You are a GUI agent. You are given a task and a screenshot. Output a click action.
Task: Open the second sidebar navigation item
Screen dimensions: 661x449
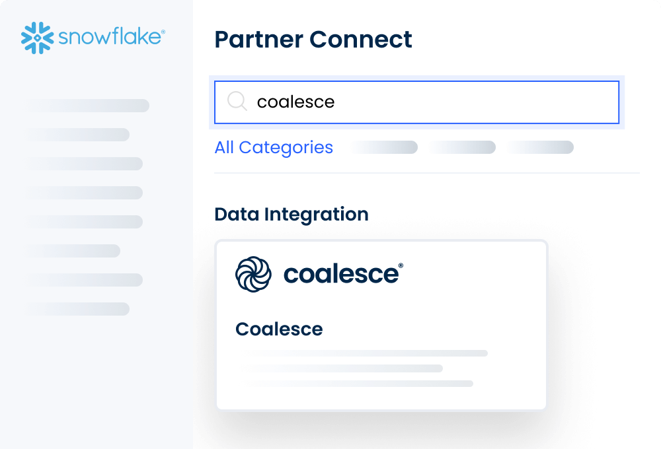78,134
